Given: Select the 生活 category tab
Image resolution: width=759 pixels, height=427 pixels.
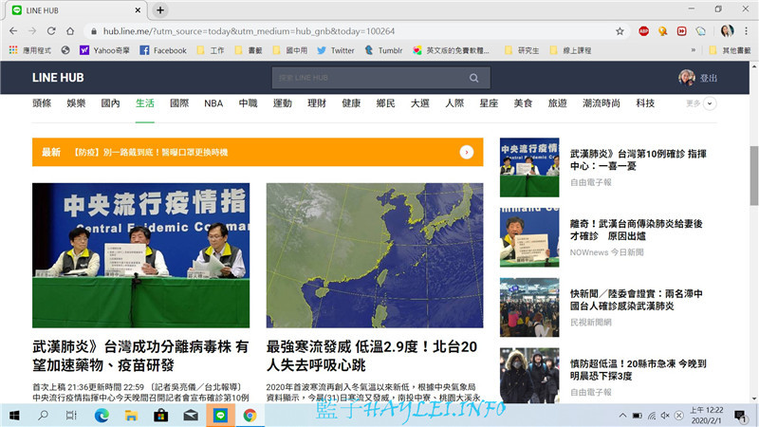Looking at the screenshot, I should pyautogui.click(x=145, y=103).
